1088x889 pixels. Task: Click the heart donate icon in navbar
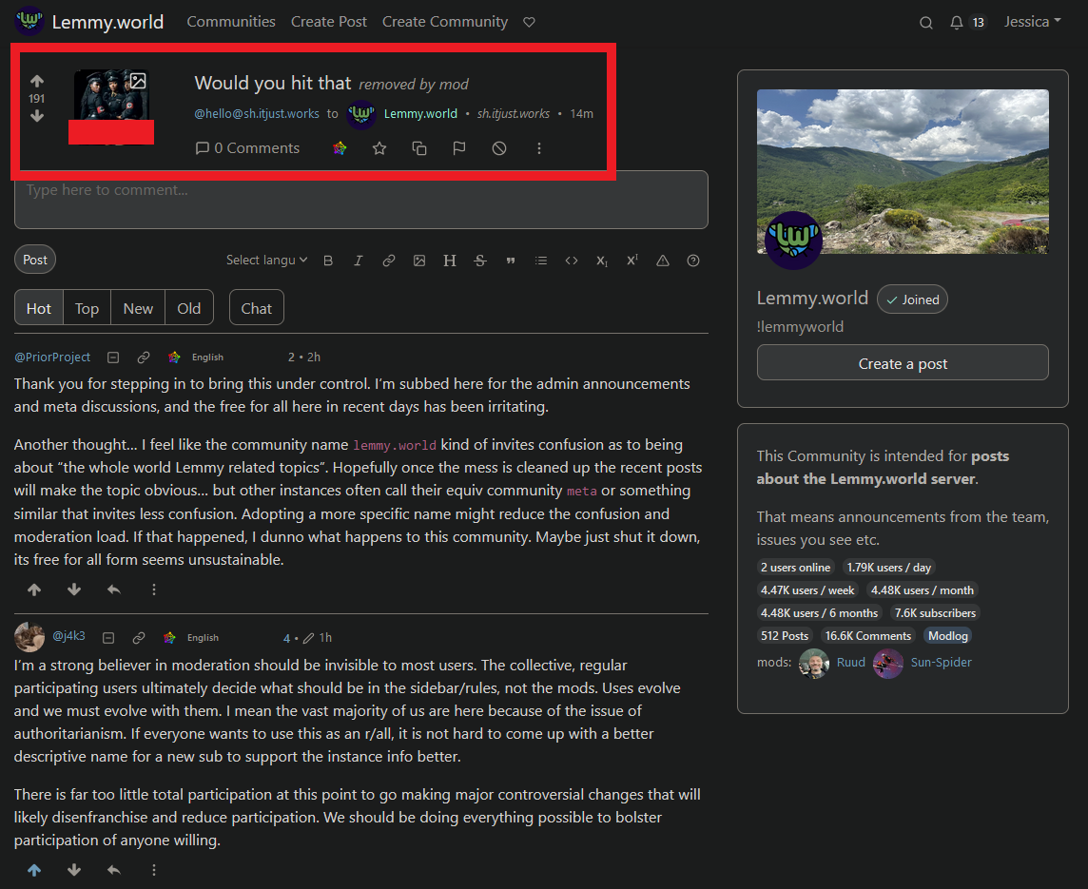(529, 22)
